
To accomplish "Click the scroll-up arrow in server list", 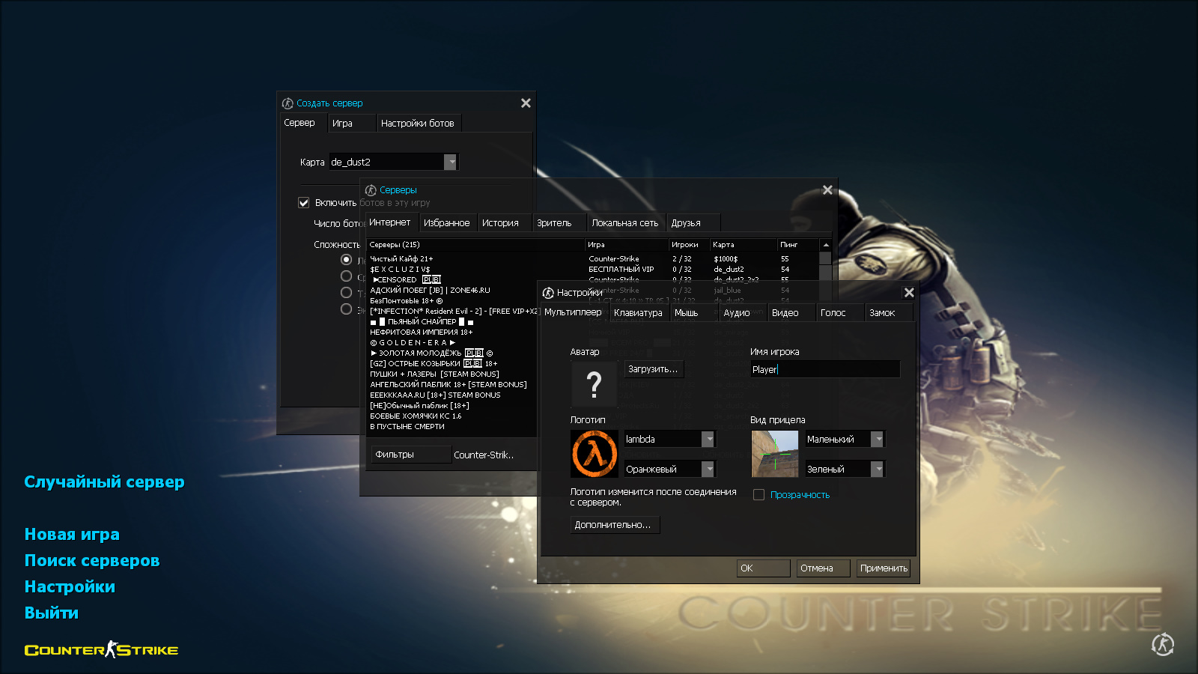I will pos(825,245).
